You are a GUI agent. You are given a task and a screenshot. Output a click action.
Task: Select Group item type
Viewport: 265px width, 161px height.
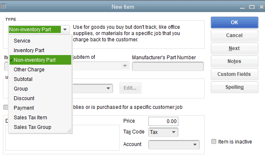click(x=40, y=88)
